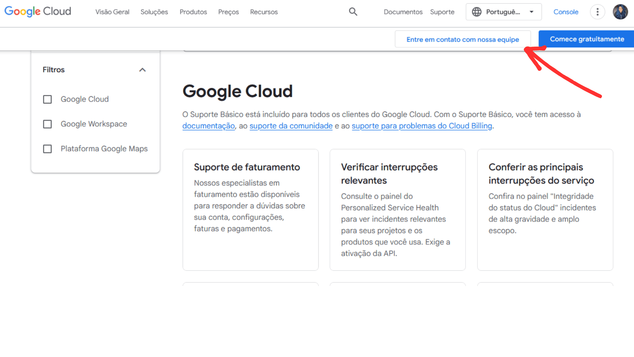Follow the Cloud Billing problems support link
This screenshot has width=634, height=357.
coord(422,126)
